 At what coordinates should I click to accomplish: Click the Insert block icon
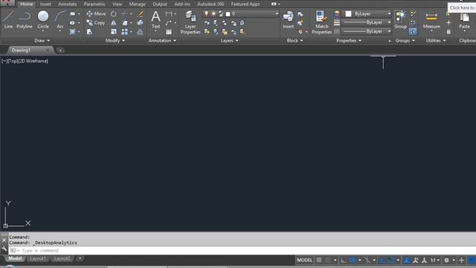click(288, 20)
